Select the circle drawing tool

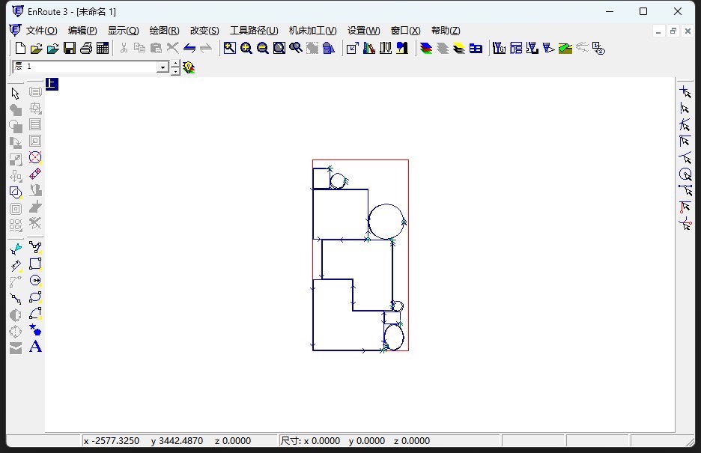coord(35,280)
